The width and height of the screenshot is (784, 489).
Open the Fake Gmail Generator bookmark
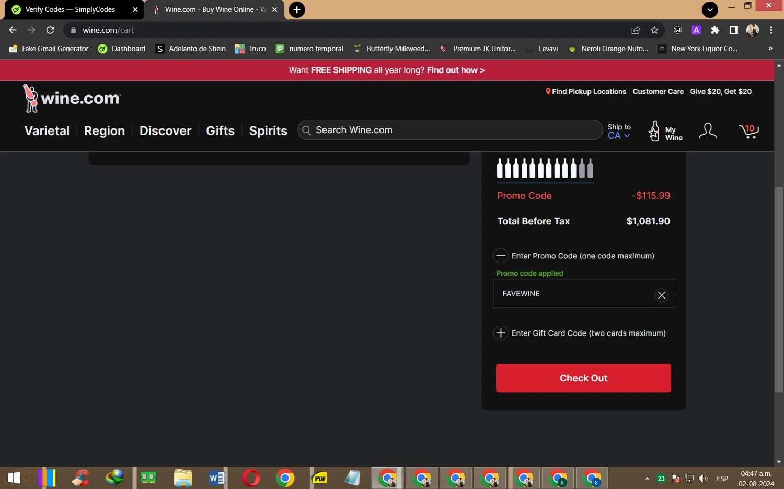[x=49, y=49]
